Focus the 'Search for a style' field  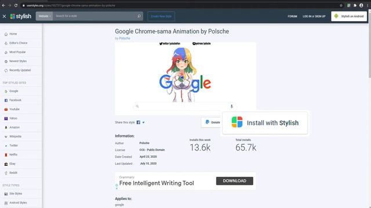click(x=94, y=16)
